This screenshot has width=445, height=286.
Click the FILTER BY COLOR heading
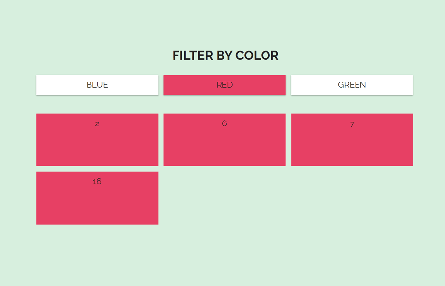tap(225, 55)
